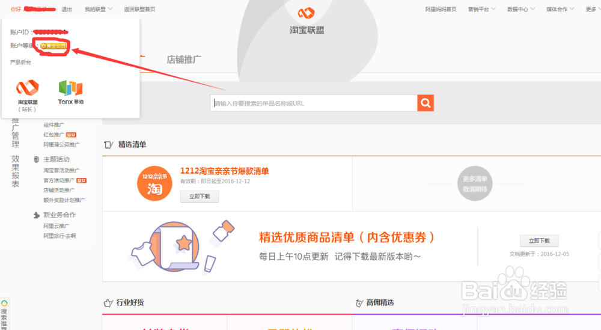Image resolution: width=601 pixels, height=330 pixels.
Task: Click the 高佣精选 medal icon
Action: (359, 303)
